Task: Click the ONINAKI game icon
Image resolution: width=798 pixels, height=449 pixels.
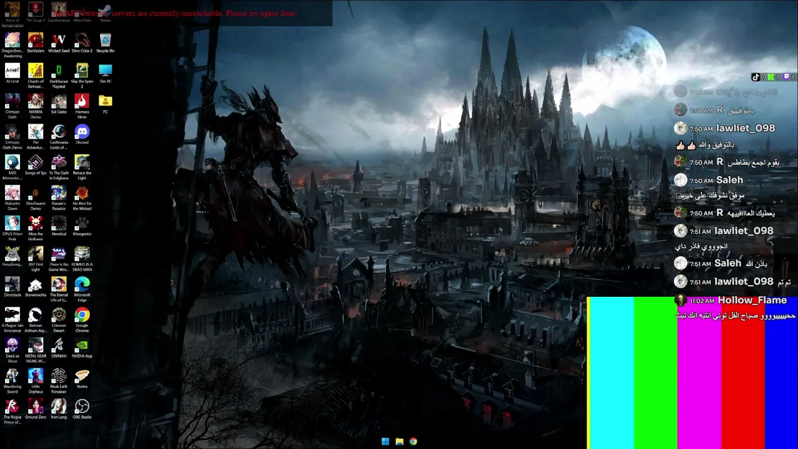Action: (59, 347)
